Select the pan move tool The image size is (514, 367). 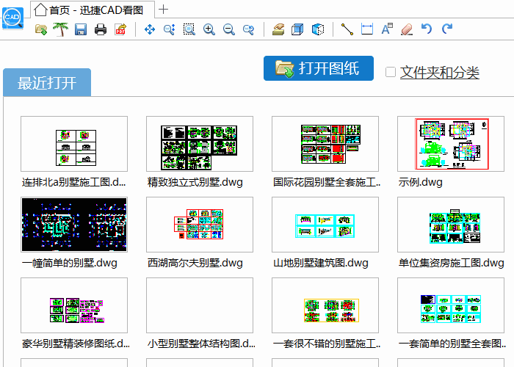pyautogui.click(x=150, y=29)
